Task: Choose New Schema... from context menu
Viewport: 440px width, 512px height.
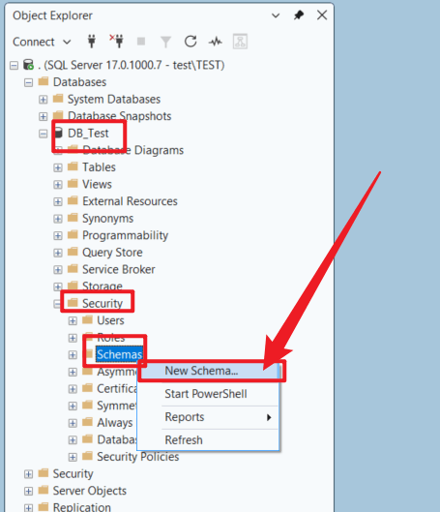Action: pyautogui.click(x=201, y=371)
